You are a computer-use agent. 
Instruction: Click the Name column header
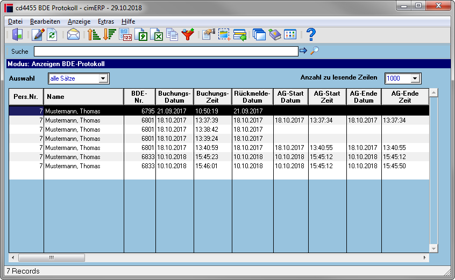click(83, 97)
